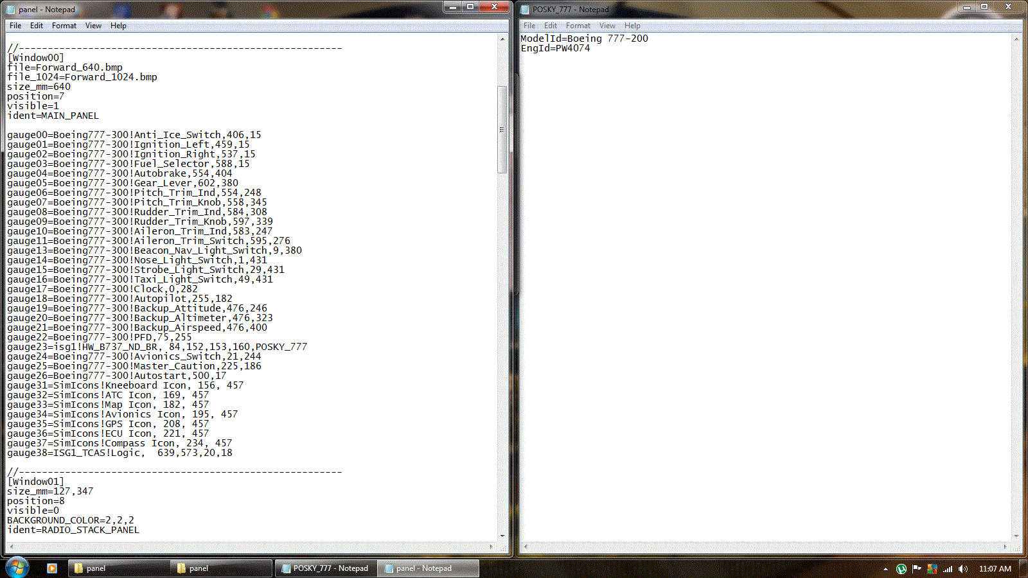Click the BACKGROUND_COLOR=2,2,2 line
This screenshot has width=1028, height=578.
[71, 520]
